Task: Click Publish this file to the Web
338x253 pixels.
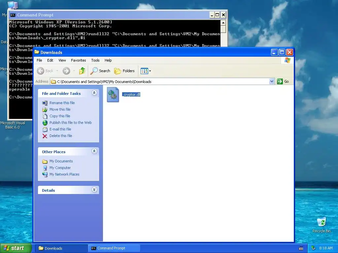Action: pos(71,123)
